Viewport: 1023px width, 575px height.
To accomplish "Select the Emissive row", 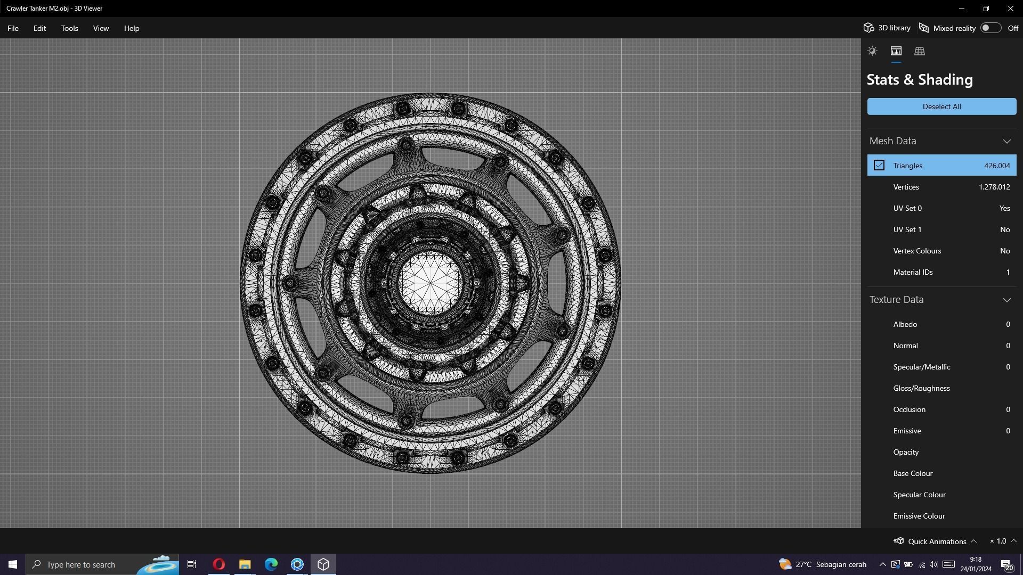I will (941, 431).
